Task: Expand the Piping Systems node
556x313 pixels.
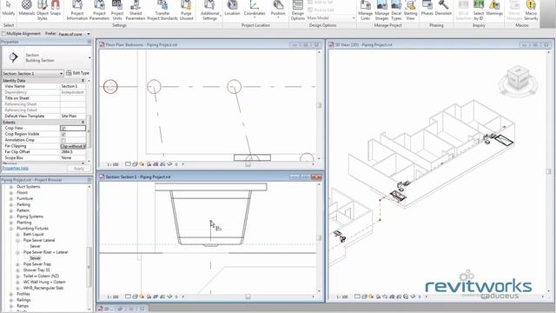Action: 11,216
